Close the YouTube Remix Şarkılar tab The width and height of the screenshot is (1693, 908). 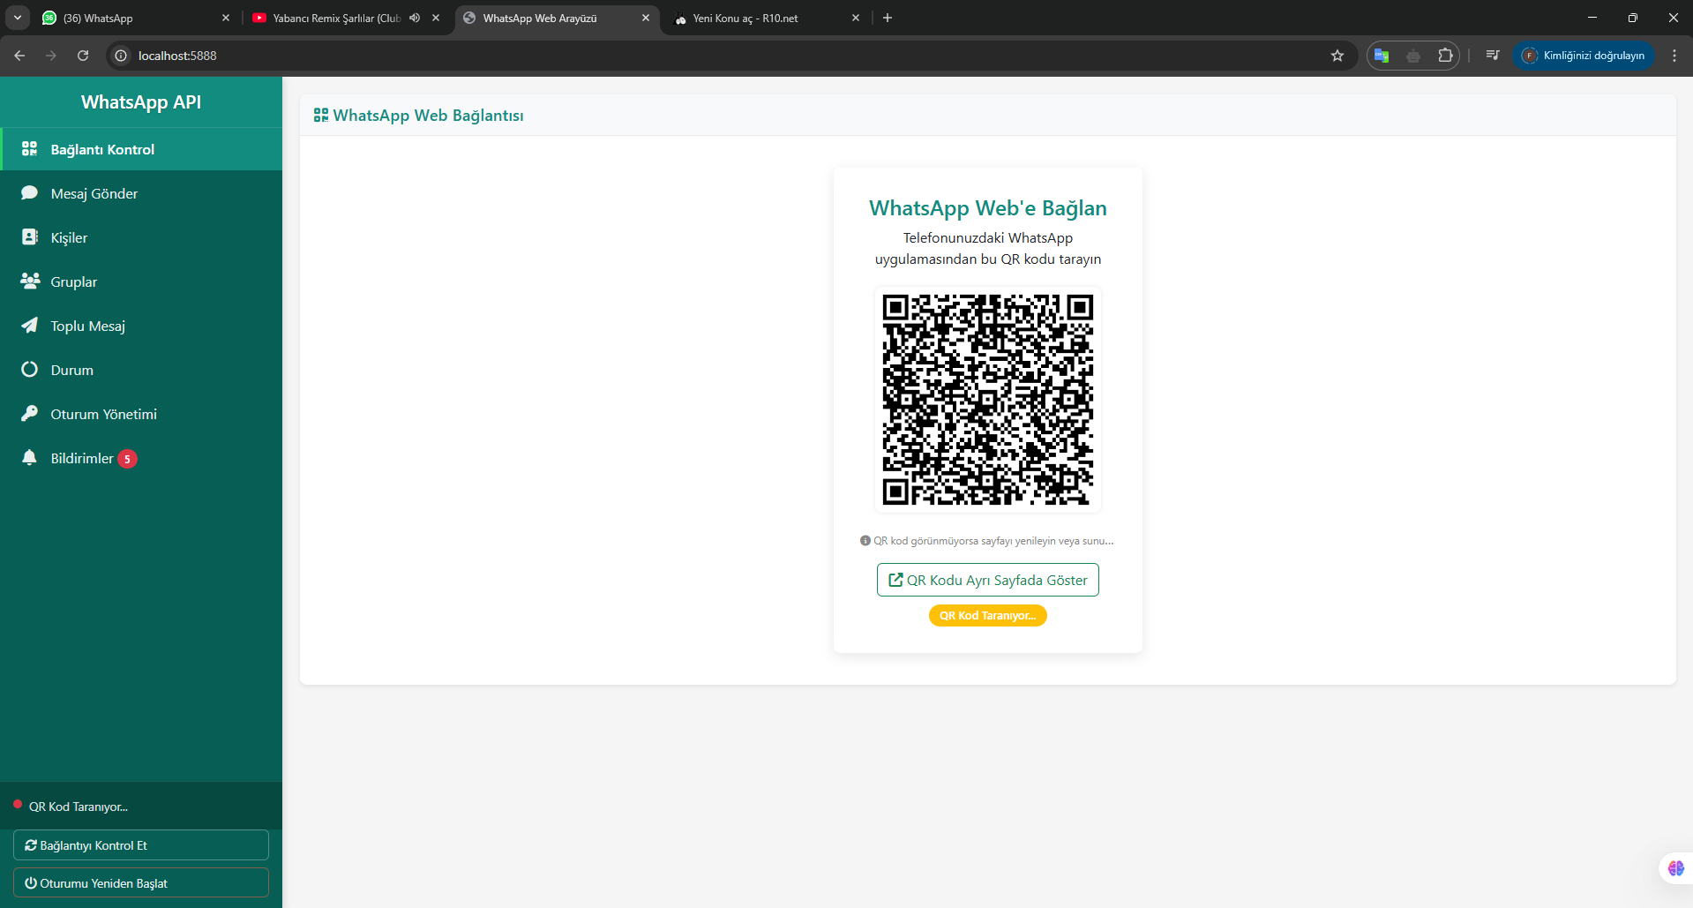pos(436,18)
